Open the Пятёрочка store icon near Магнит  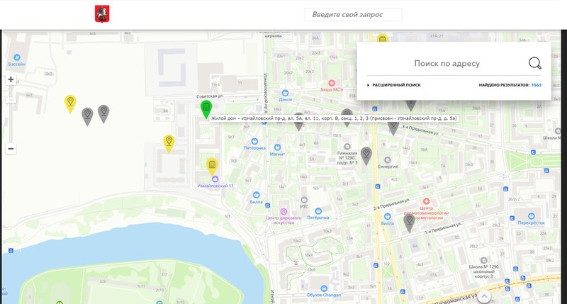pos(254,141)
